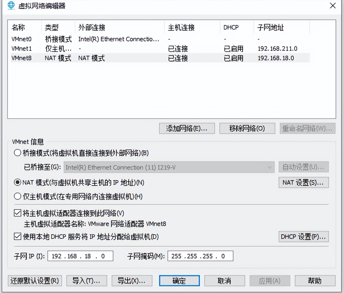This screenshot has height=293, width=344.
Task: Disable local DHCP service checkbox
Action: pyautogui.click(x=17, y=237)
